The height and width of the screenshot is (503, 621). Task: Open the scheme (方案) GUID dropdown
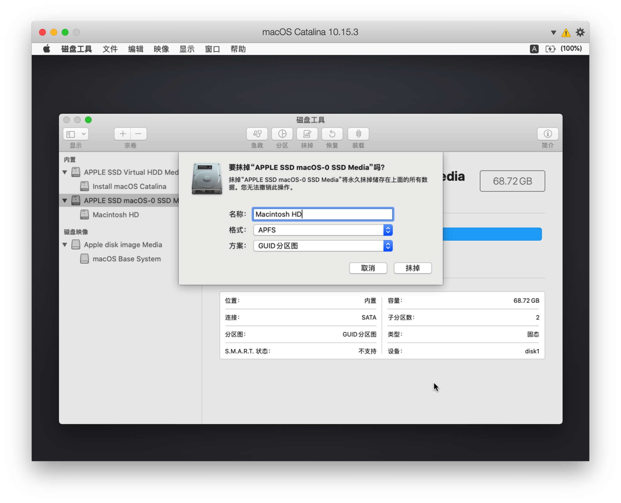[x=323, y=246]
